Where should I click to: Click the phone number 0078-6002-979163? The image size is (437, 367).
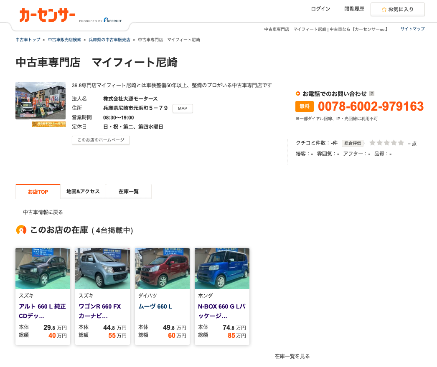[x=371, y=106]
